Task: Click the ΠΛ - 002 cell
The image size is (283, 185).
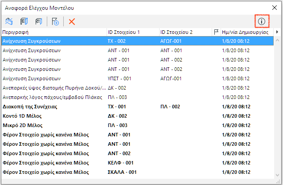Action: 170,107
